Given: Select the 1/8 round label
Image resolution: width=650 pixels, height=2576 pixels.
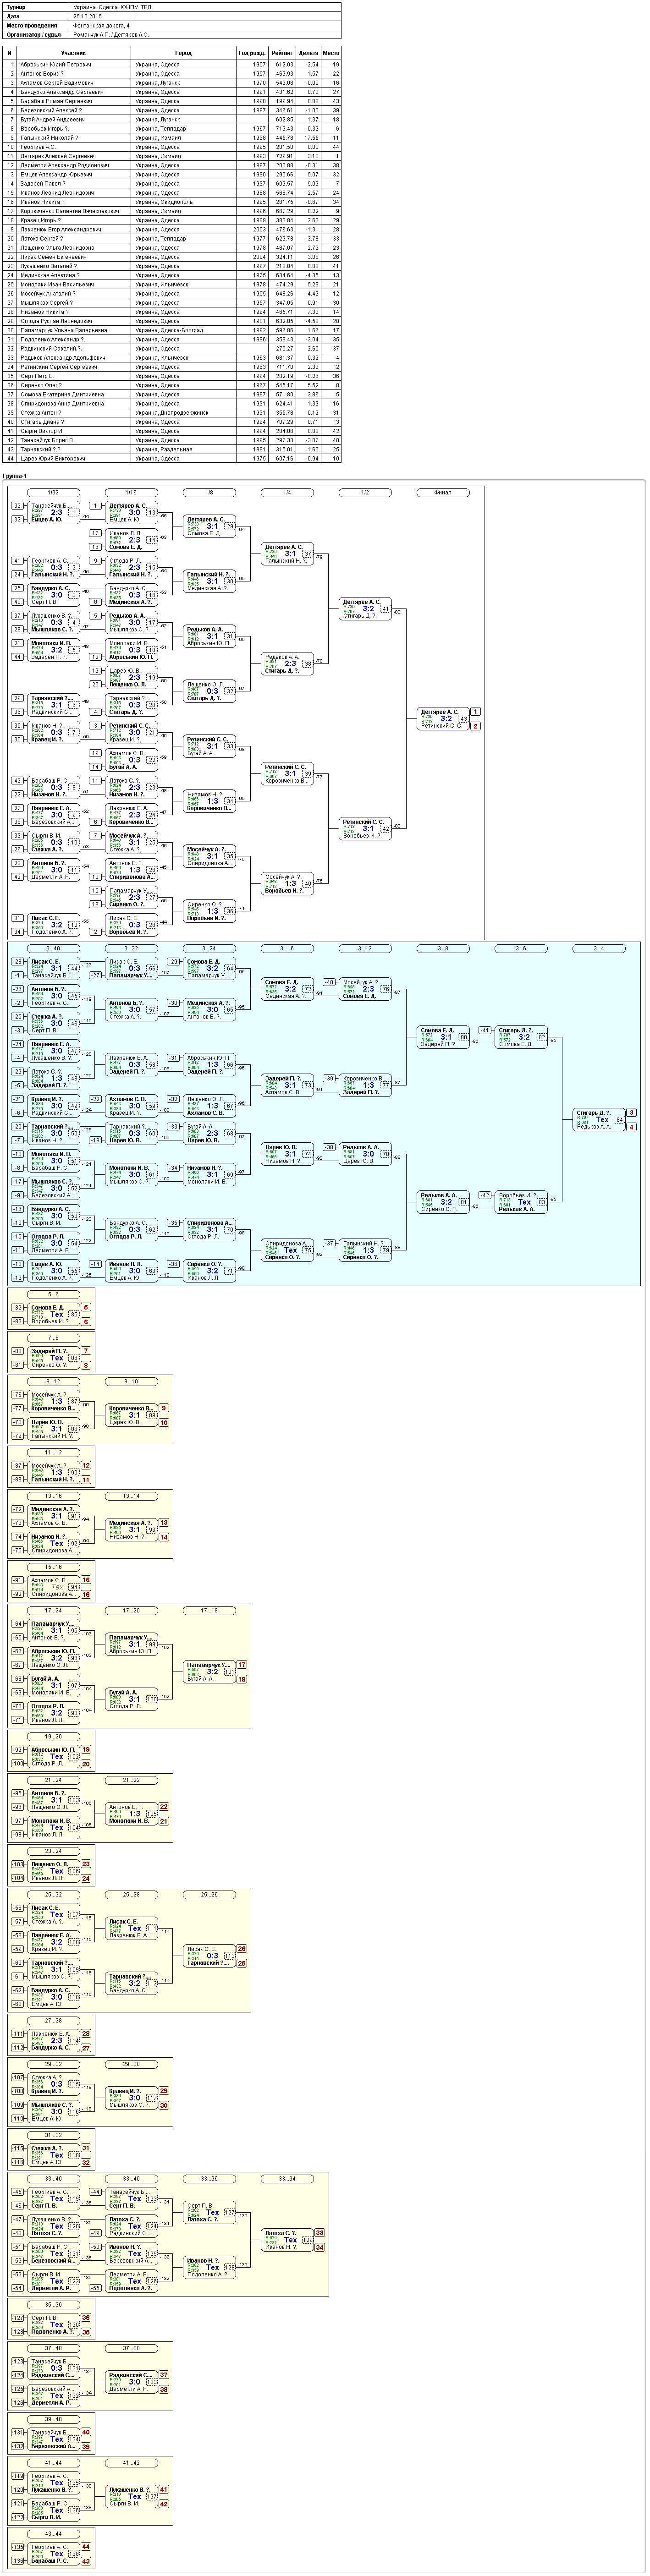Looking at the screenshot, I should click(x=209, y=493).
